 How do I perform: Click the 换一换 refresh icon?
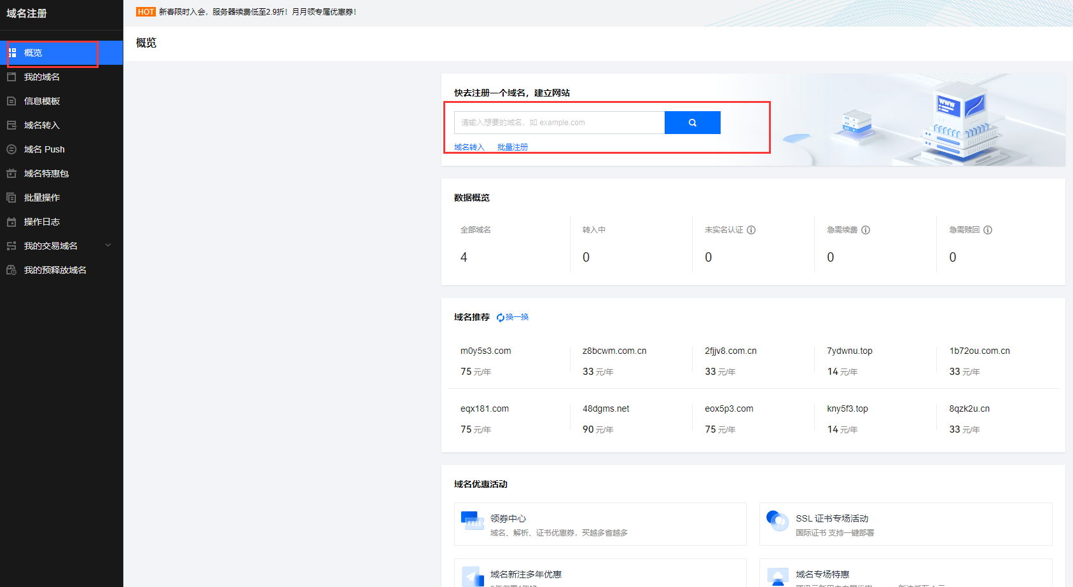(500, 318)
